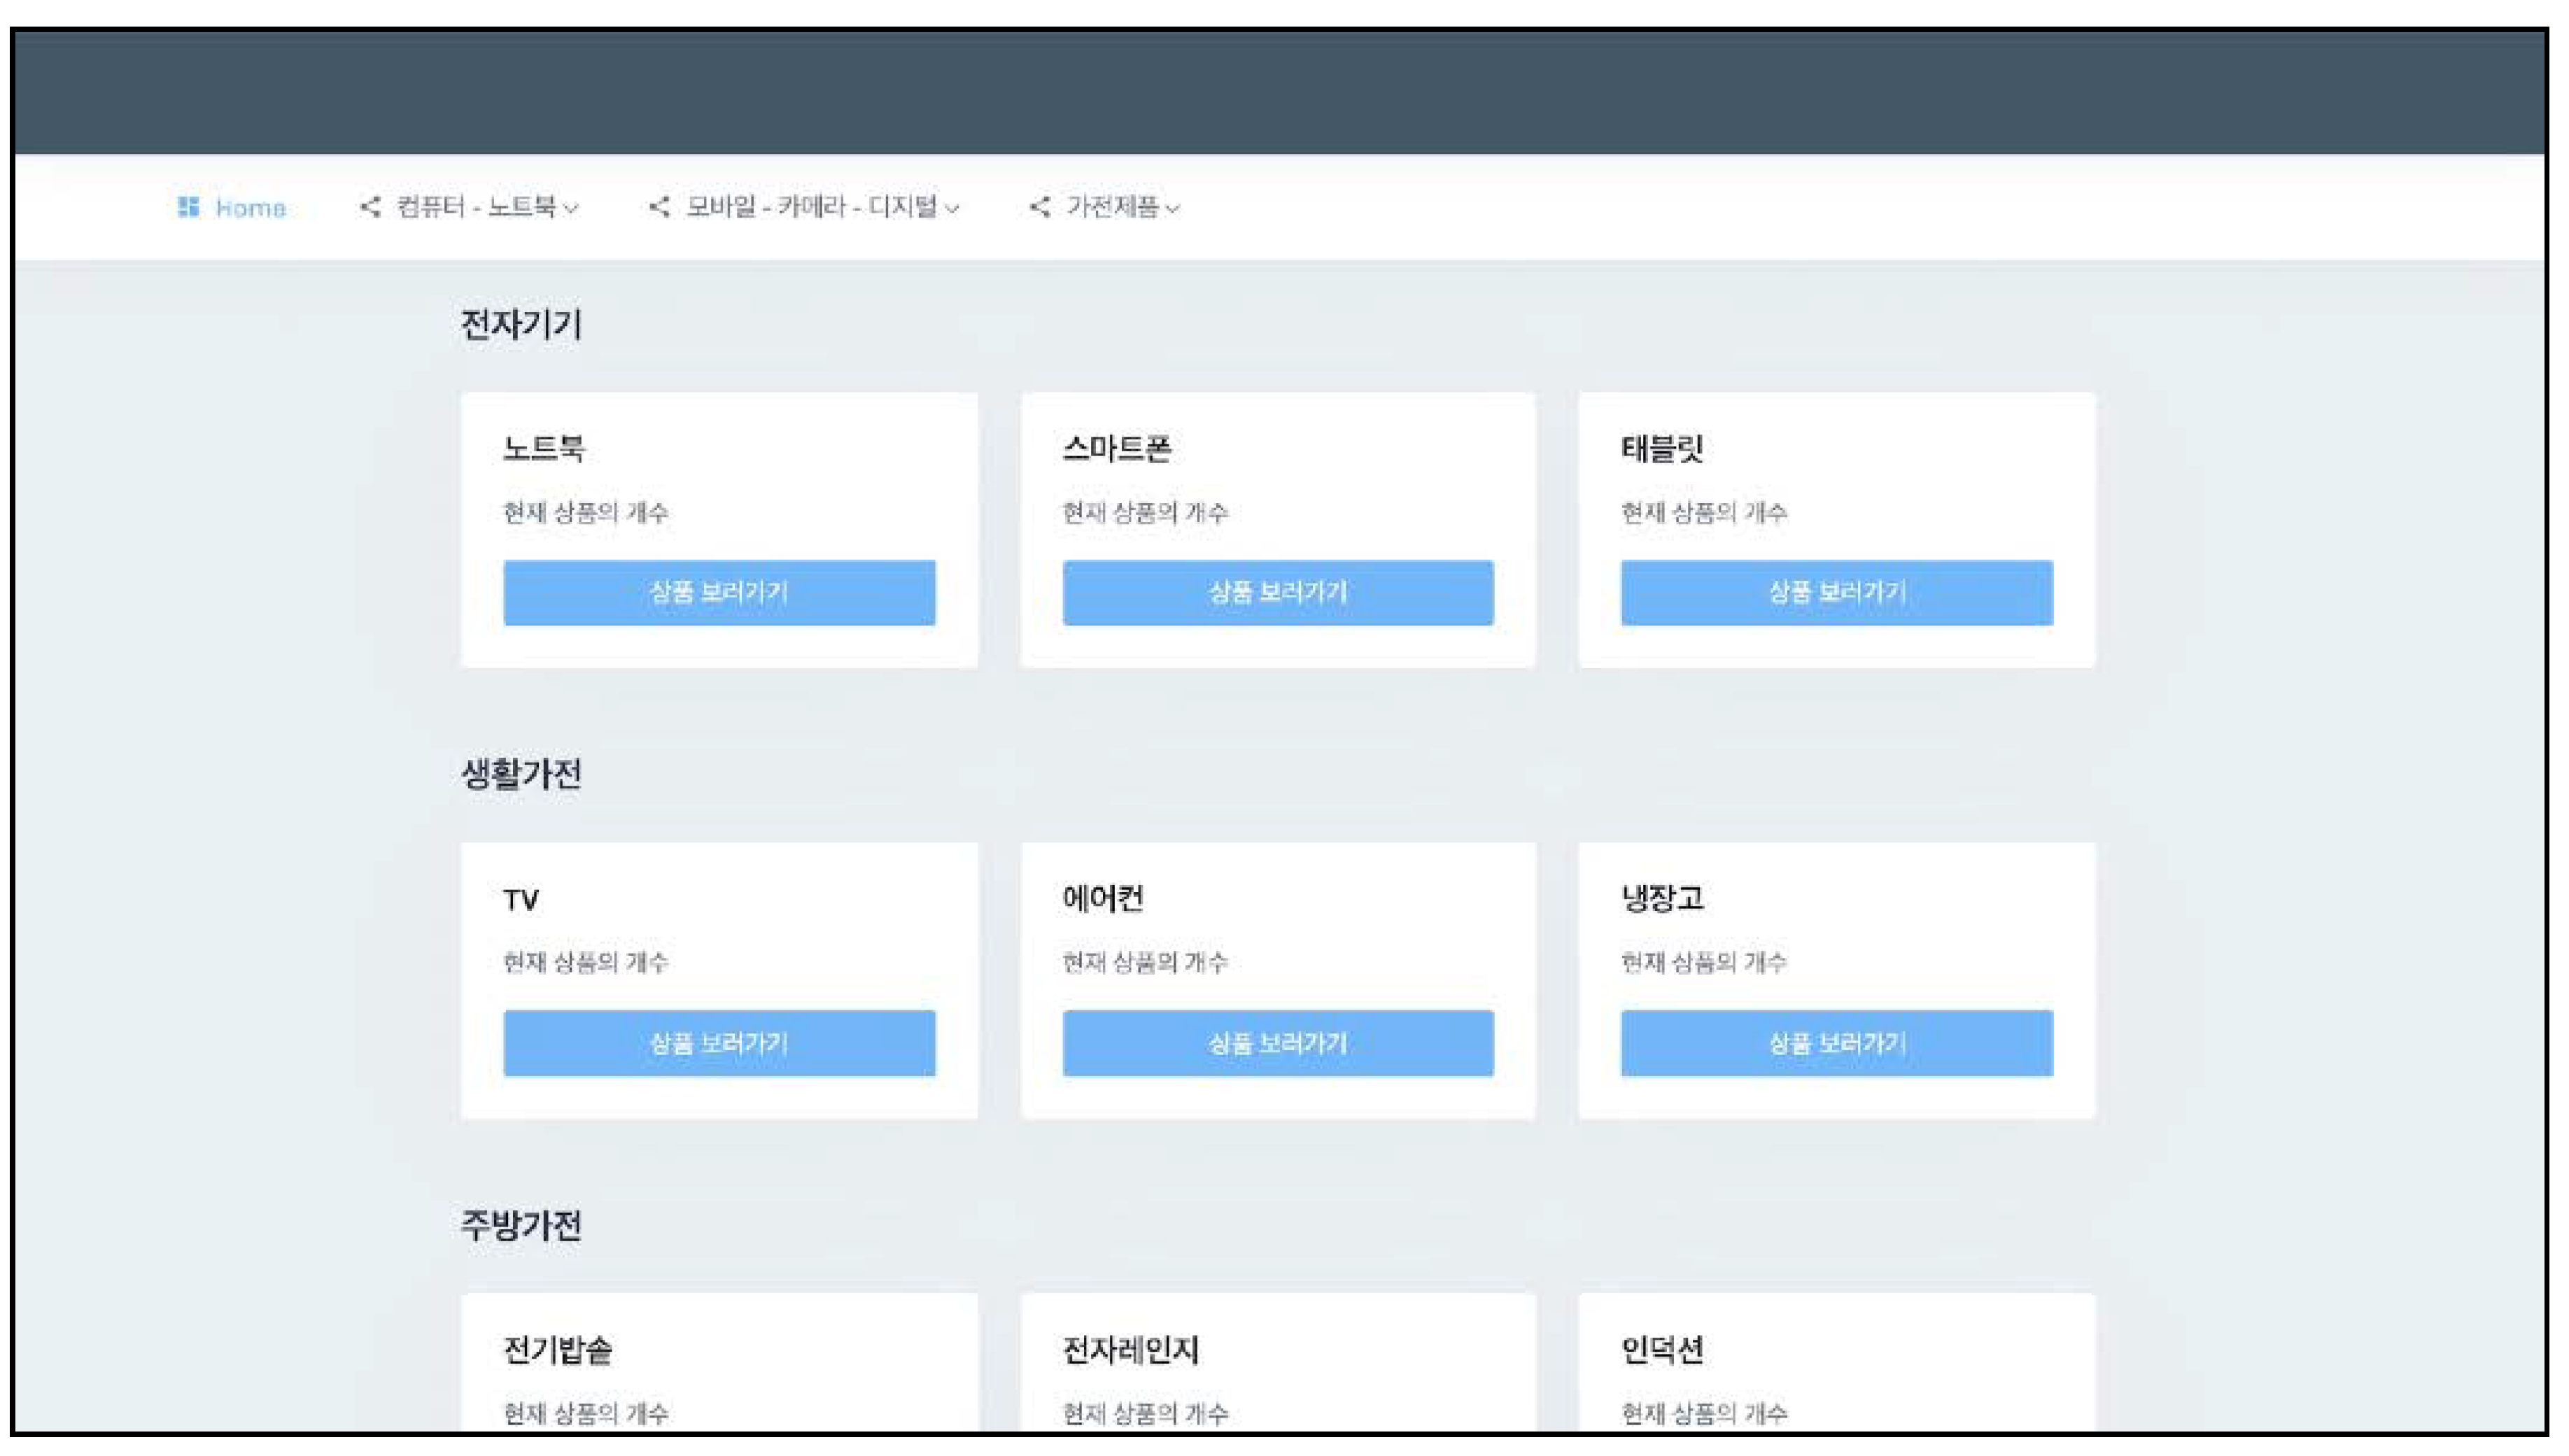
Task: Click share icon beside 가전제품
Action: 1040,207
